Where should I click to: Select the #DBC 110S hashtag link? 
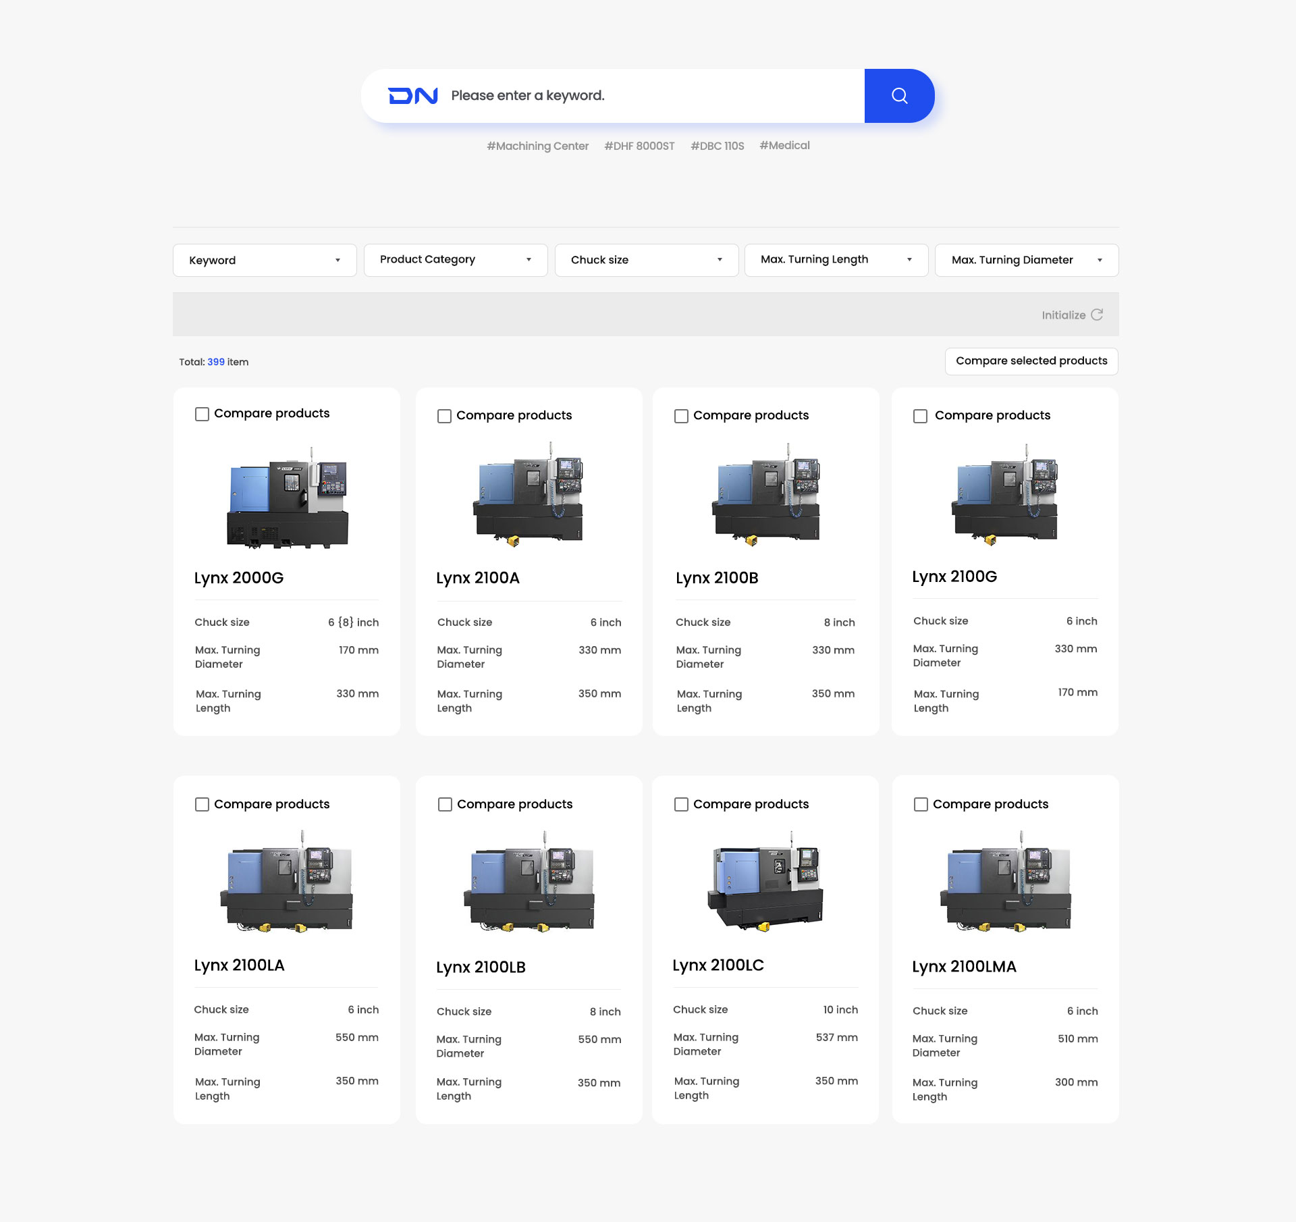717,146
